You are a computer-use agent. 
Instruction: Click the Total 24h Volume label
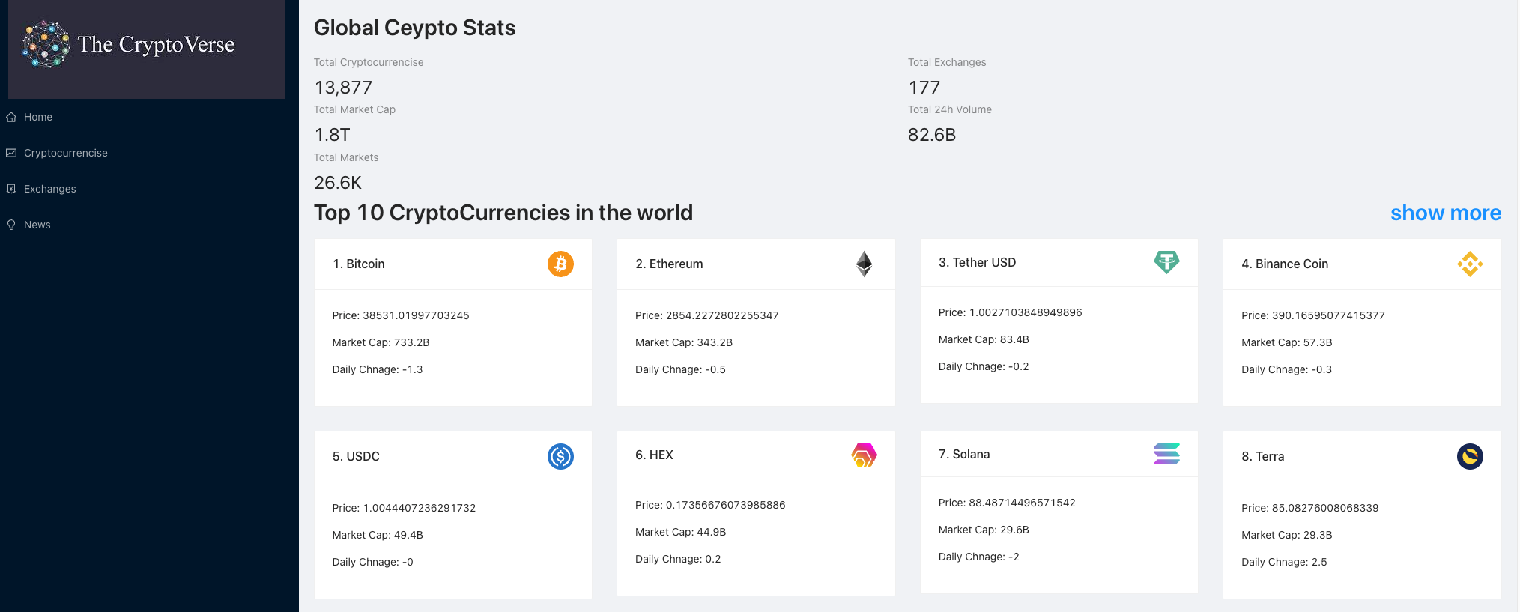(950, 109)
